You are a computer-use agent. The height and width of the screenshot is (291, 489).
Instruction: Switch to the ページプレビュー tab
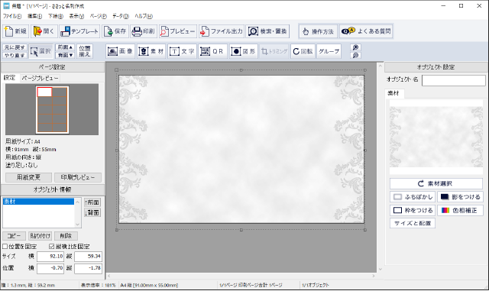coord(40,78)
